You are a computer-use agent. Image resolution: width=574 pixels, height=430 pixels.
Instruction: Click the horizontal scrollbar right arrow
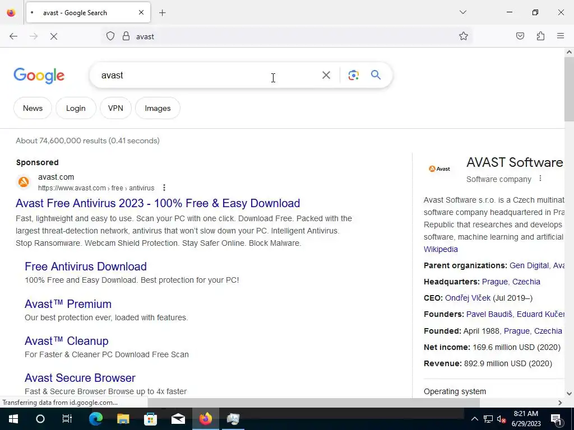click(x=560, y=403)
